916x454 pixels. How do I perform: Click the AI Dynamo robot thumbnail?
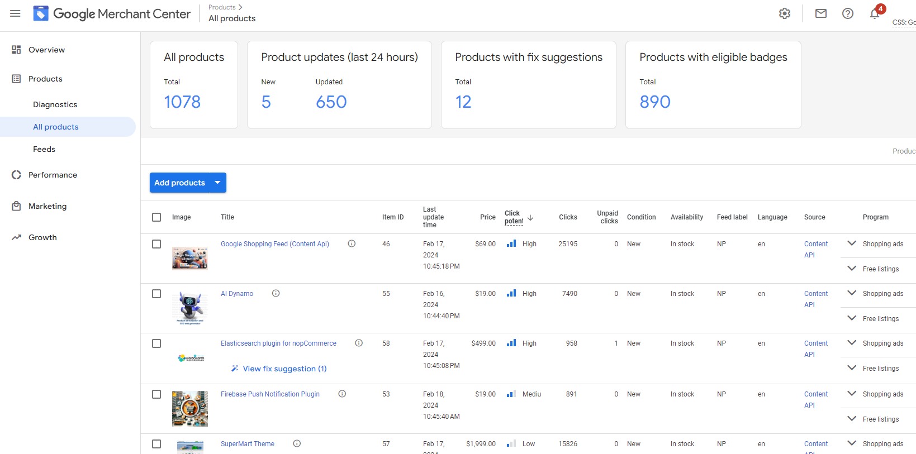190,308
